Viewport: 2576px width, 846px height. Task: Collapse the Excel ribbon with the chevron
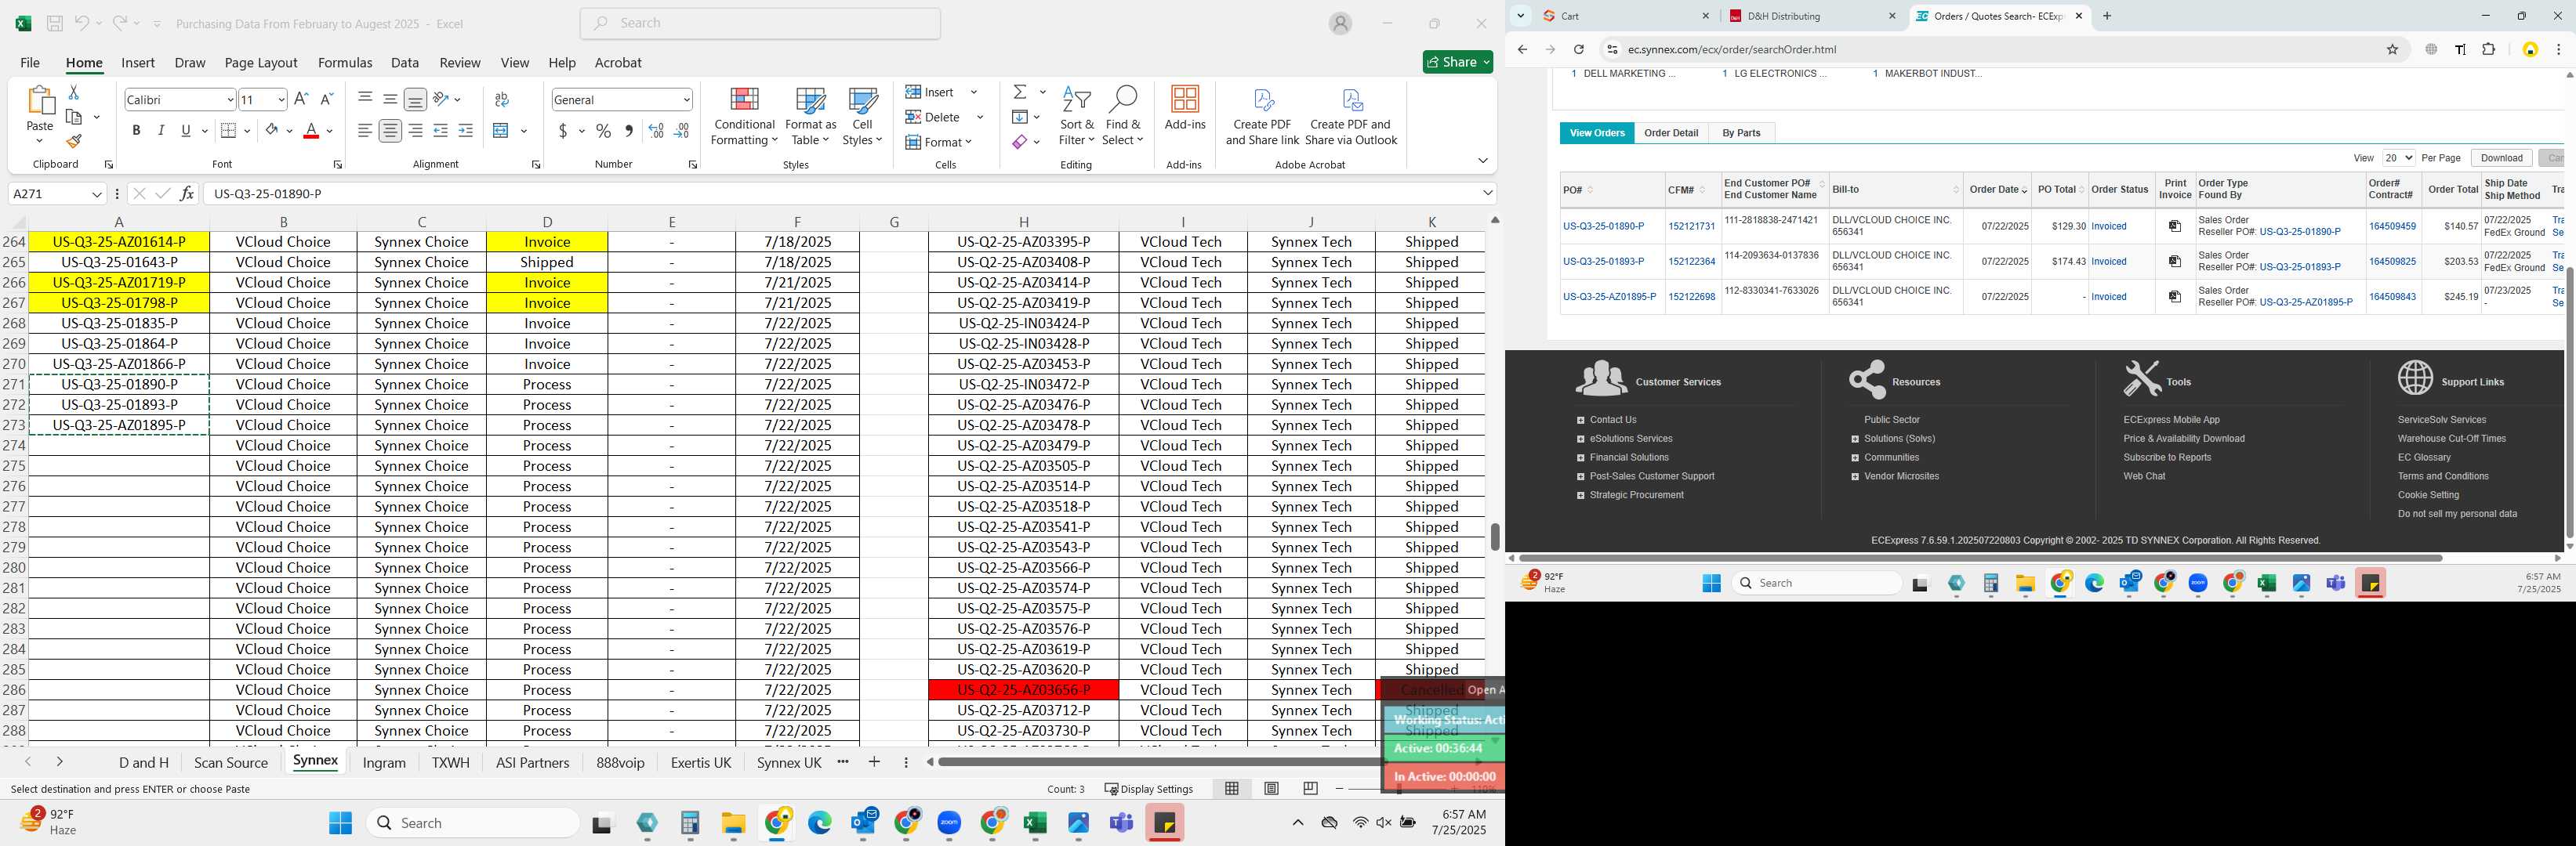tap(1482, 161)
